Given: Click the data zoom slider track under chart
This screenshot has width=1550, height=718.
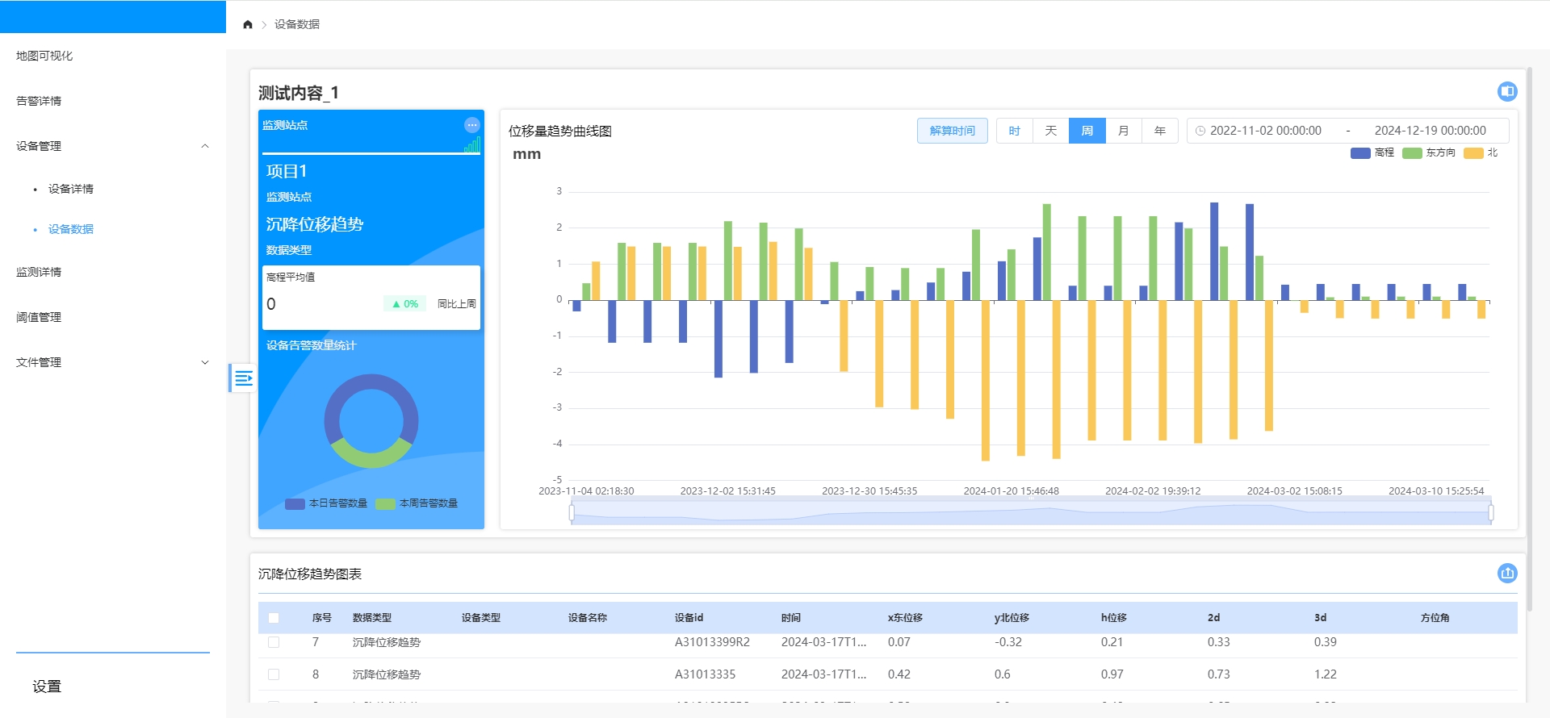Looking at the screenshot, I should [1032, 512].
